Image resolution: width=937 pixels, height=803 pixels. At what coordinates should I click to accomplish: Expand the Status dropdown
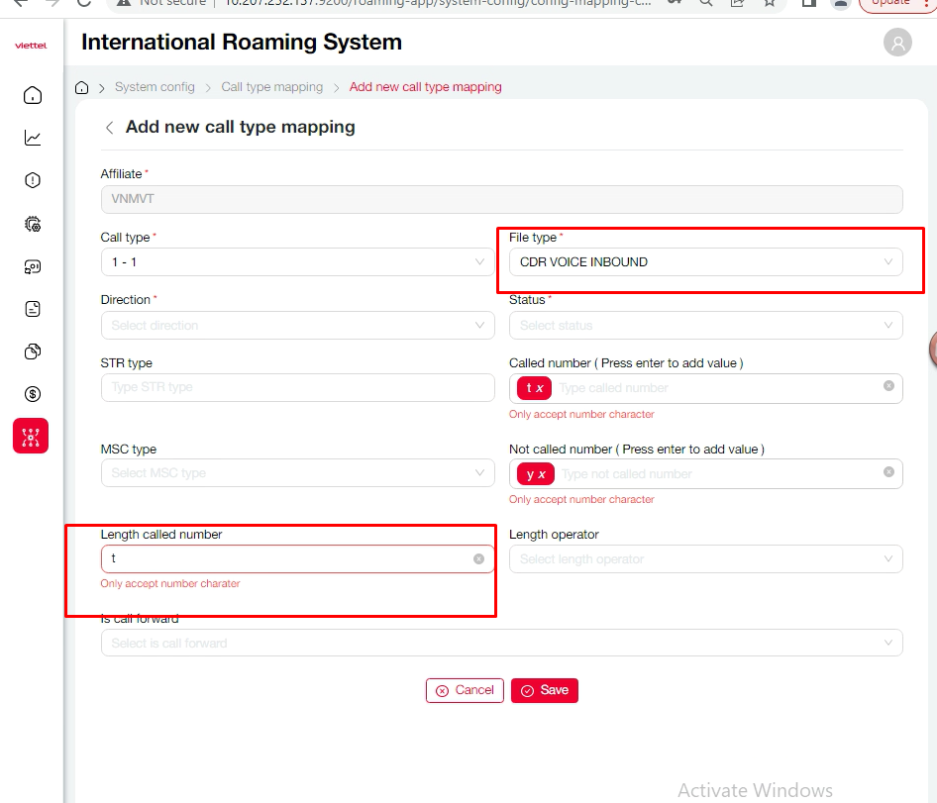pyautogui.click(x=705, y=325)
